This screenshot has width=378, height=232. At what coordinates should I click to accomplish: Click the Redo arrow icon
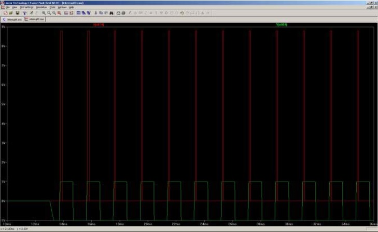(187, 13)
